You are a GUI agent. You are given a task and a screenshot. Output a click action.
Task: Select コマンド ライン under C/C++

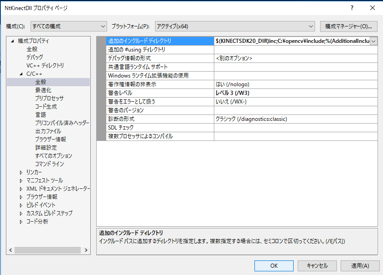(49, 164)
